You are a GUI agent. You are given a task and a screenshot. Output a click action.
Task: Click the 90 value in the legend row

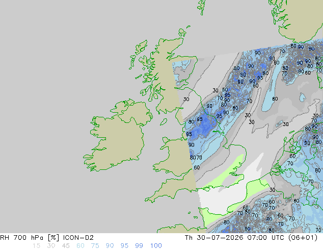(x=110, y=246)
